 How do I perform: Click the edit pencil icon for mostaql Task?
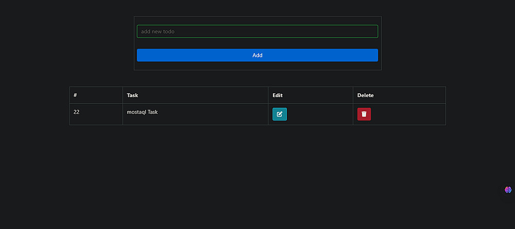click(280, 114)
